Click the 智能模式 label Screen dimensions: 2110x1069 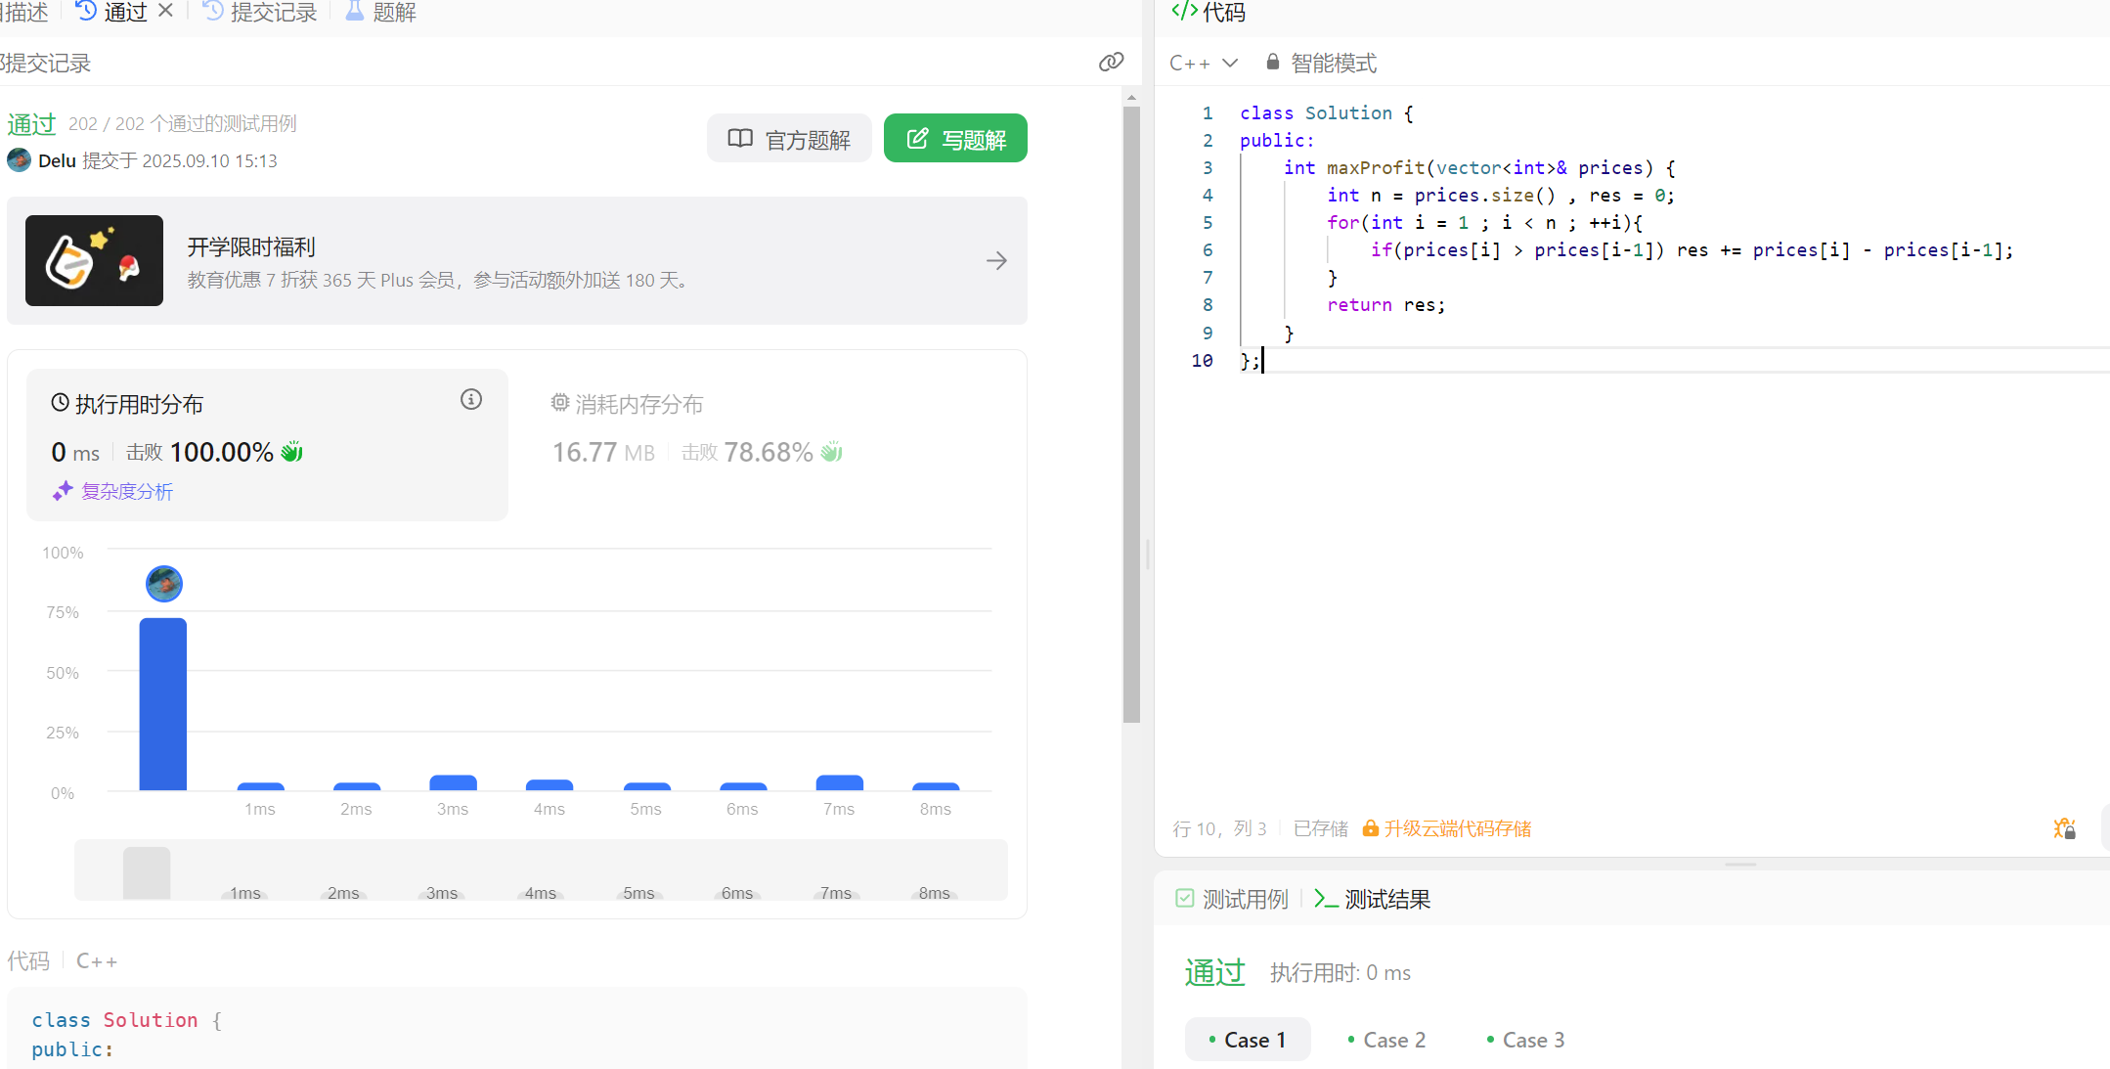[1334, 63]
